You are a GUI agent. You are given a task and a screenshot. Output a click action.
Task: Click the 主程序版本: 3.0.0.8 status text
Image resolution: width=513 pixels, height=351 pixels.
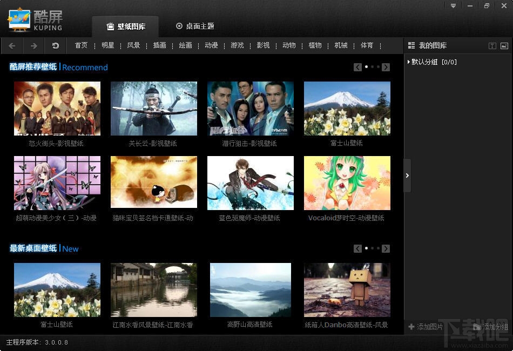37,342
